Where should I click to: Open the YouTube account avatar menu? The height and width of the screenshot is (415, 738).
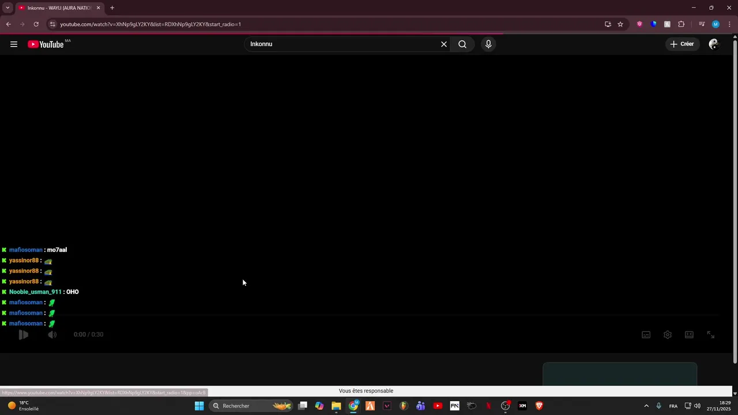(714, 44)
